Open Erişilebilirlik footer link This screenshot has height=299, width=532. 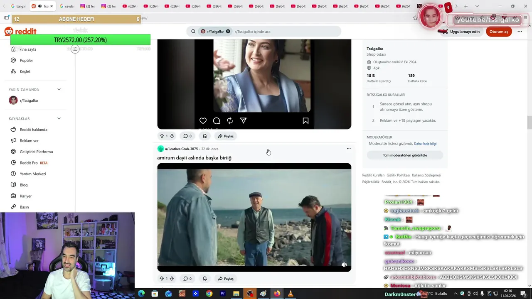click(x=371, y=182)
